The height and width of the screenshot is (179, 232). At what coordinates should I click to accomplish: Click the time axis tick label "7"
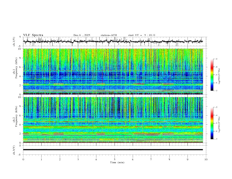click(151, 159)
